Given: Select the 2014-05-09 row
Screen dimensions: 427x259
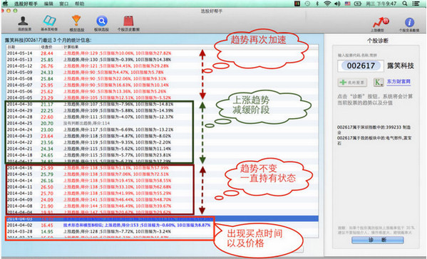Looking at the screenshot, I should (x=163, y=73).
